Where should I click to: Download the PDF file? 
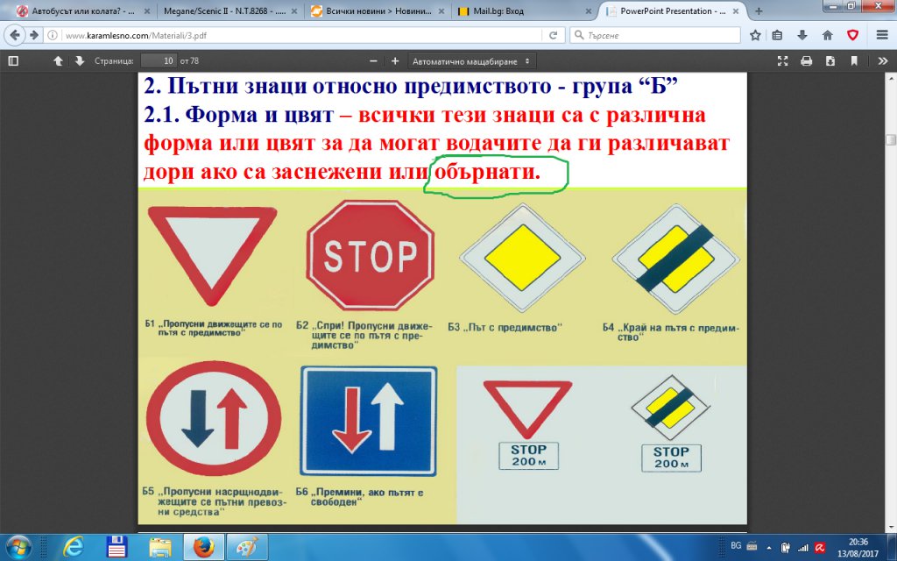[x=830, y=60]
